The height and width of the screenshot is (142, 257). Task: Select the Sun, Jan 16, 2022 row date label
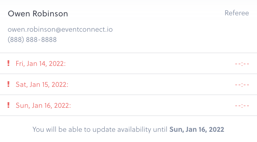pos(43,105)
